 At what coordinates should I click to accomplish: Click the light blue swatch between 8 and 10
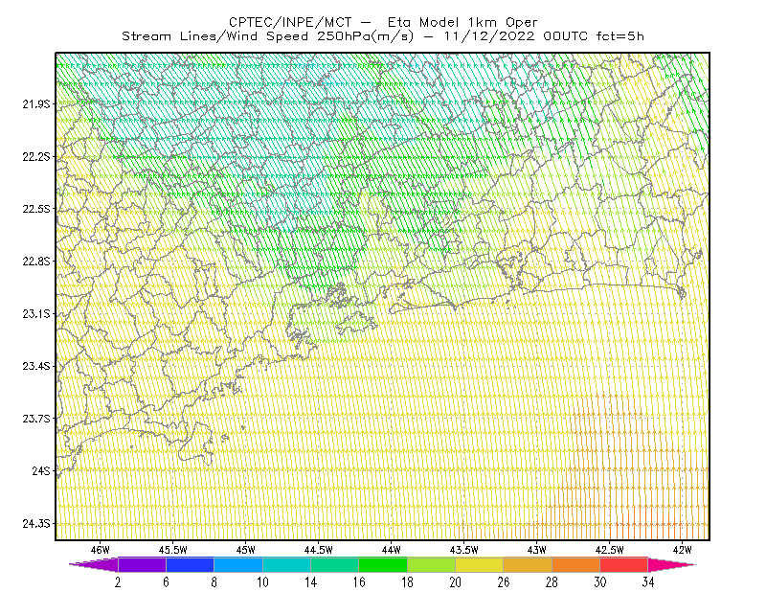click(238, 564)
